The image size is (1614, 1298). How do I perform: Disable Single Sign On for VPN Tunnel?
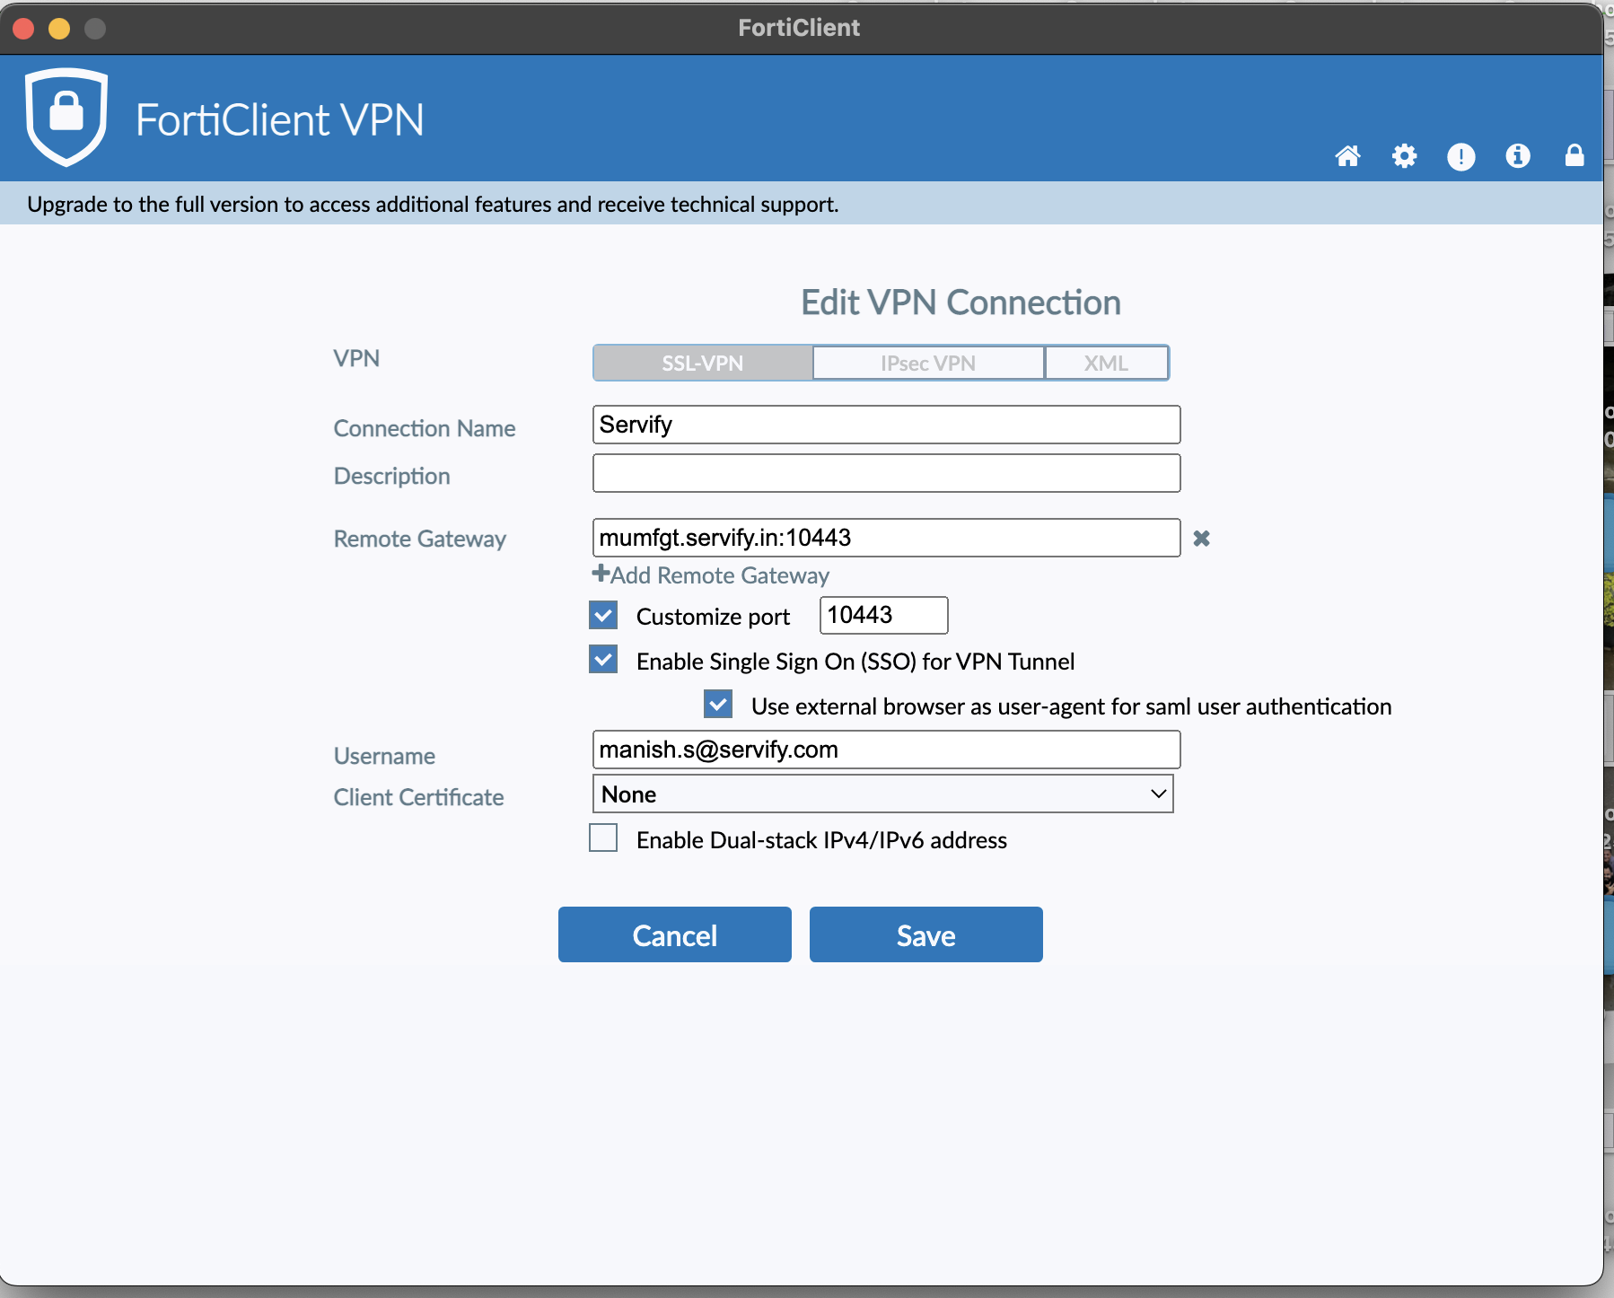[603, 660]
